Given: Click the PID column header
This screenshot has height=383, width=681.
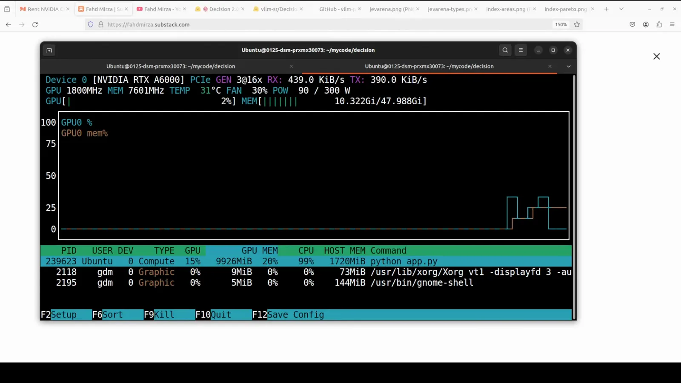Looking at the screenshot, I should coord(69,251).
